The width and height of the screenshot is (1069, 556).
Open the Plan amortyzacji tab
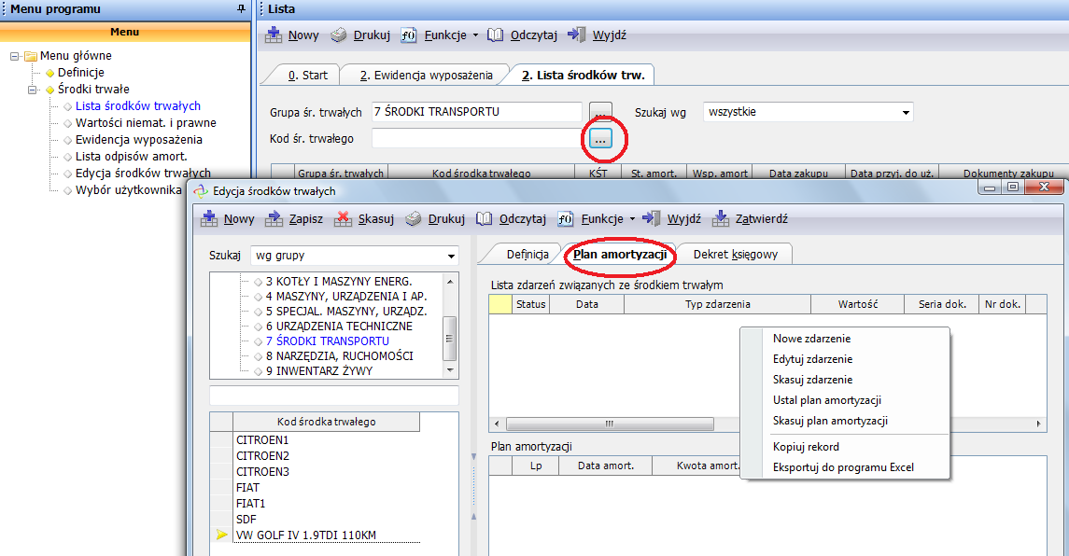click(x=620, y=254)
